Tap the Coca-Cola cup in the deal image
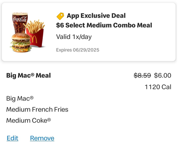The height and width of the screenshot is (147, 185). (x=20, y=22)
